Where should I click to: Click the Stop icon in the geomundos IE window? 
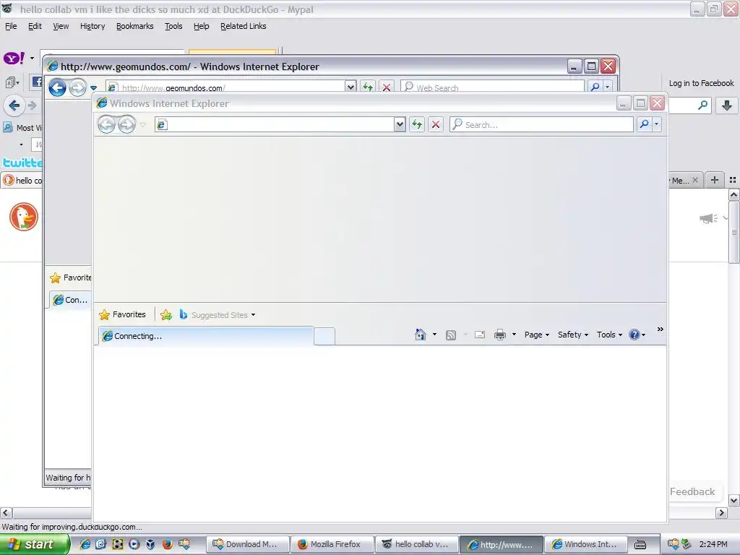387,87
